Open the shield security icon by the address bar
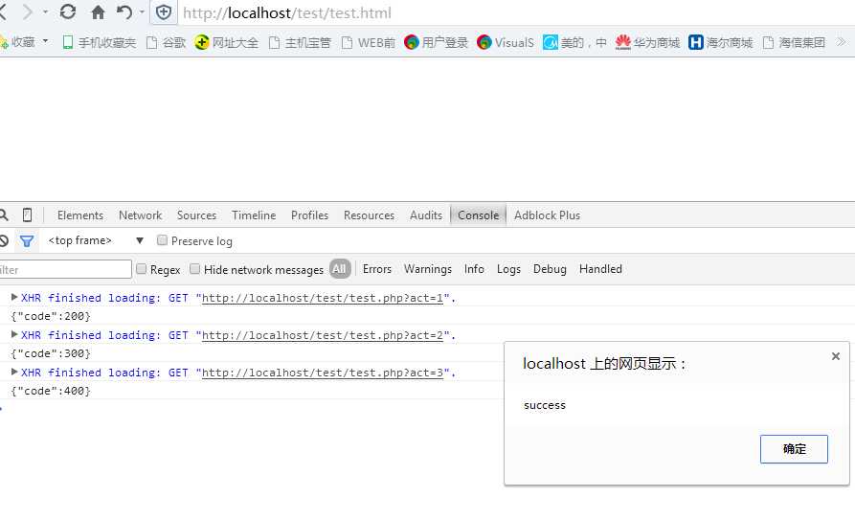The width and height of the screenshot is (855, 520). [164, 12]
